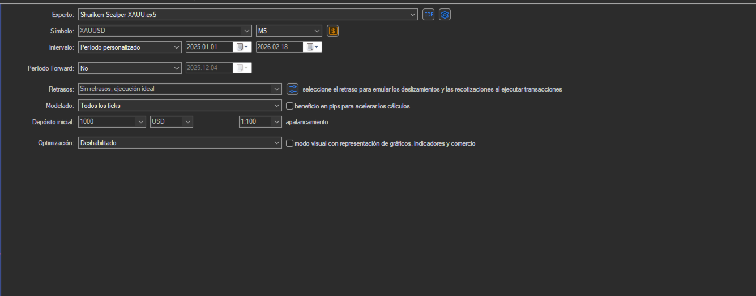Expand the Experto dropdown list
The height and width of the screenshot is (296, 756).
point(413,15)
